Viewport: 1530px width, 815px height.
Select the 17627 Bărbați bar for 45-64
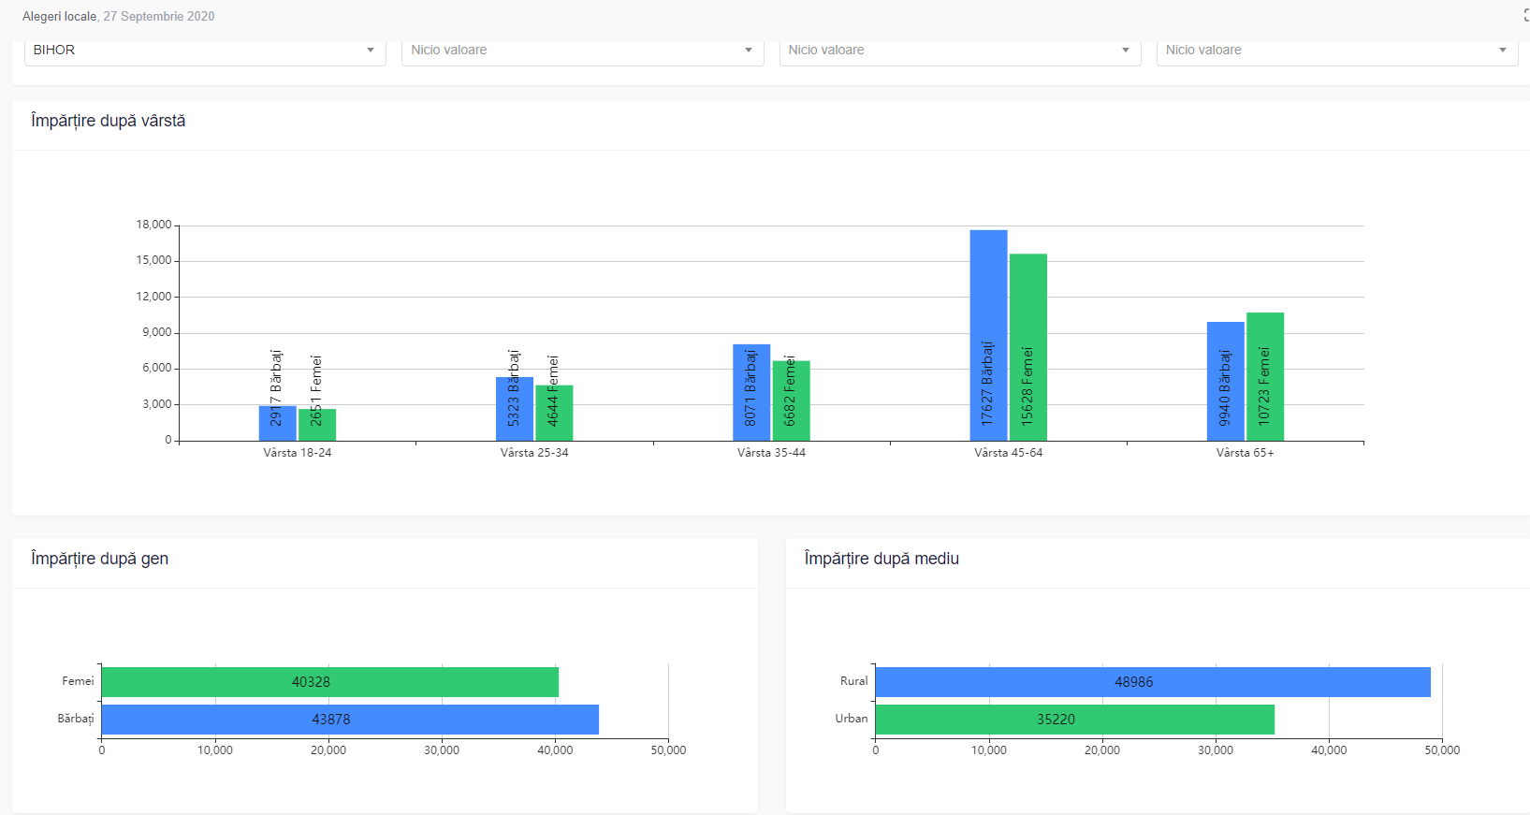[988, 335]
